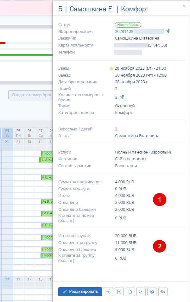Screen dimensions: 190x302
Task: Click group paid amount 11 000 RUB
Action: [x=126, y=243]
